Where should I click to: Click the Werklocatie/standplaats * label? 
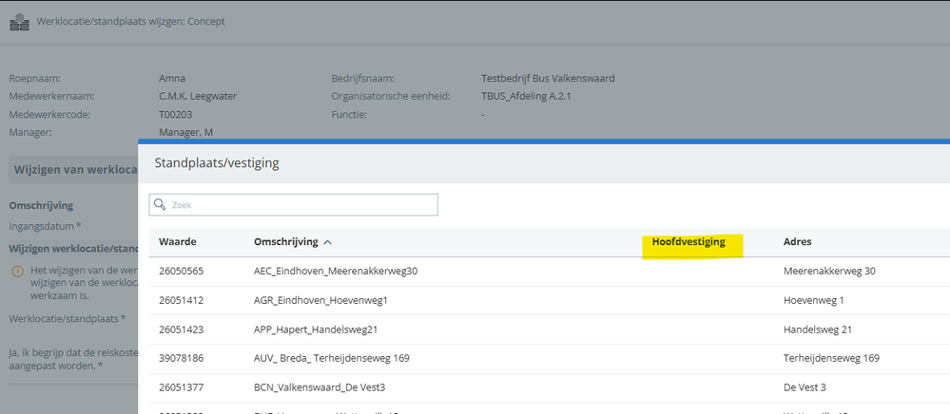pyautogui.click(x=68, y=318)
